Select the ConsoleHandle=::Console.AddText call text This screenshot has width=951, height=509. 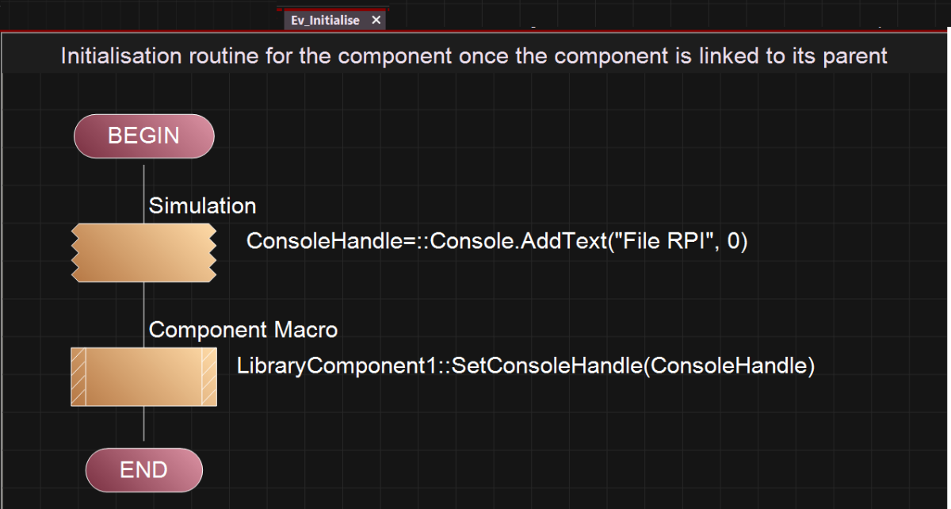(497, 241)
